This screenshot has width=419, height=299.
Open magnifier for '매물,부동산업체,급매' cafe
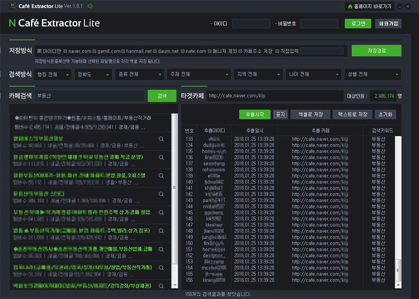pos(161,249)
